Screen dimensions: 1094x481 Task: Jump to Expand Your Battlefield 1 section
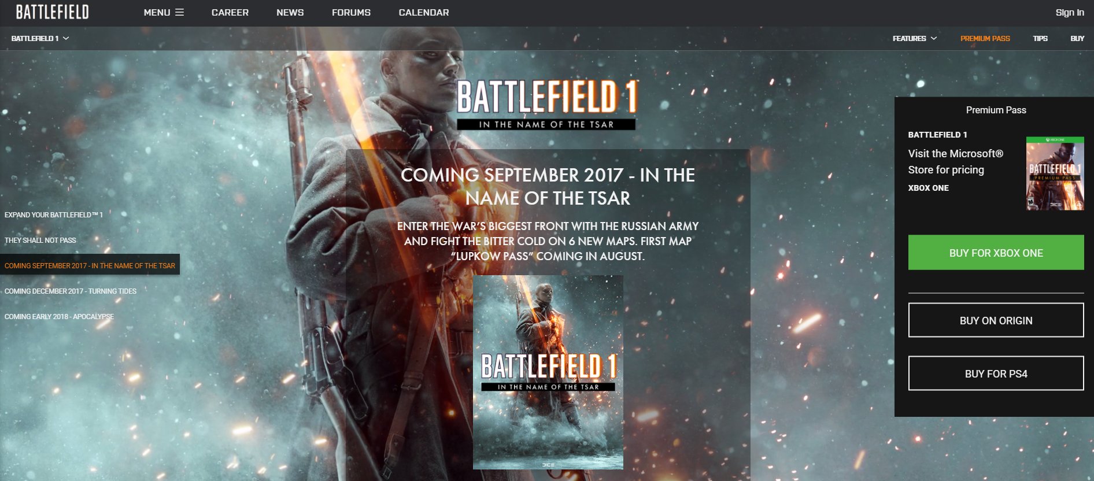click(54, 214)
